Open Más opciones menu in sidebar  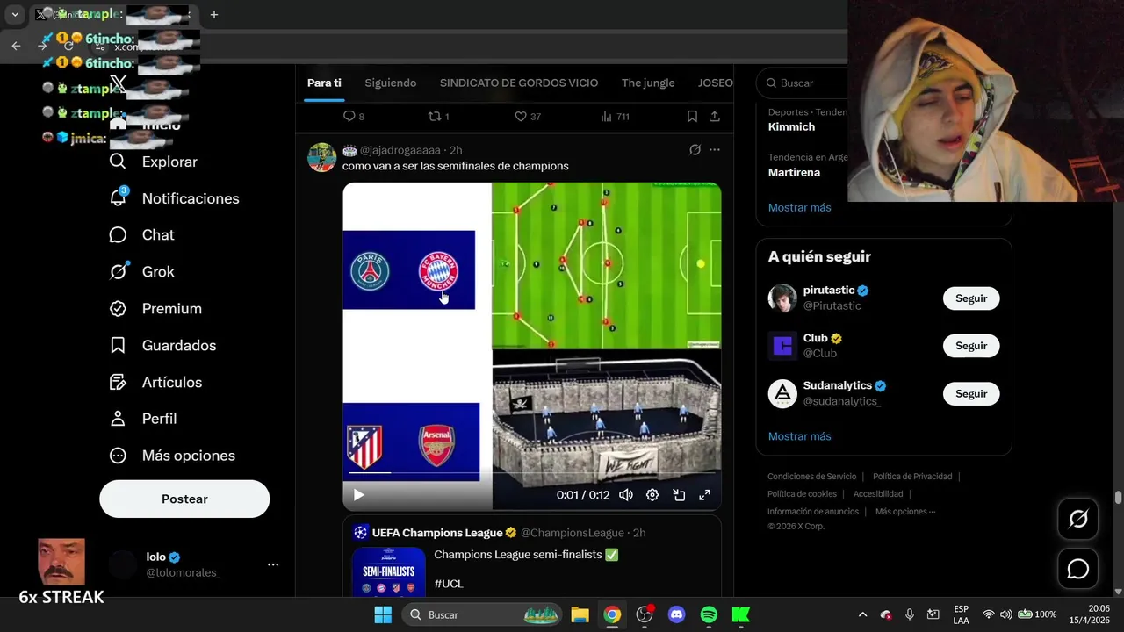(x=172, y=456)
